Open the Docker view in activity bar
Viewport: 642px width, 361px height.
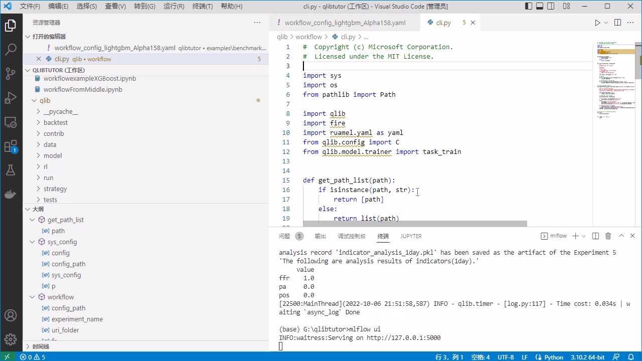[x=11, y=195]
